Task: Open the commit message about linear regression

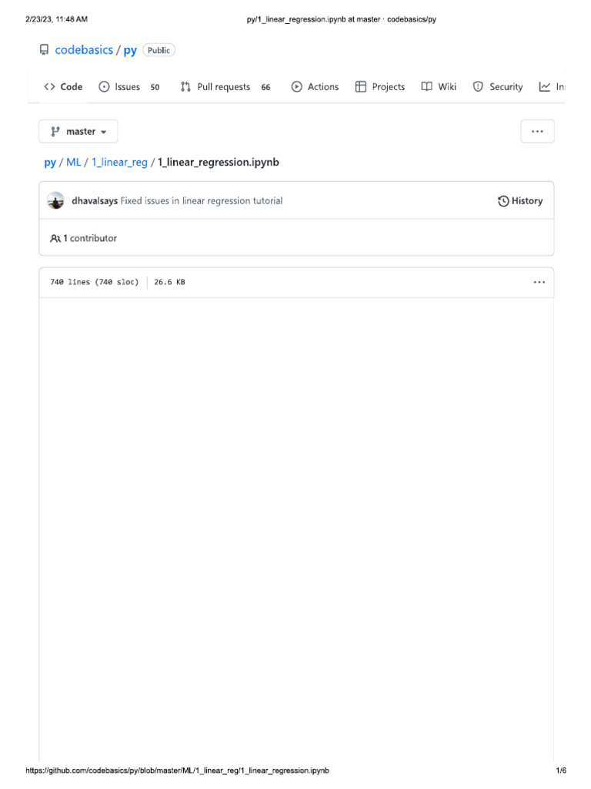Action: tap(202, 201)
